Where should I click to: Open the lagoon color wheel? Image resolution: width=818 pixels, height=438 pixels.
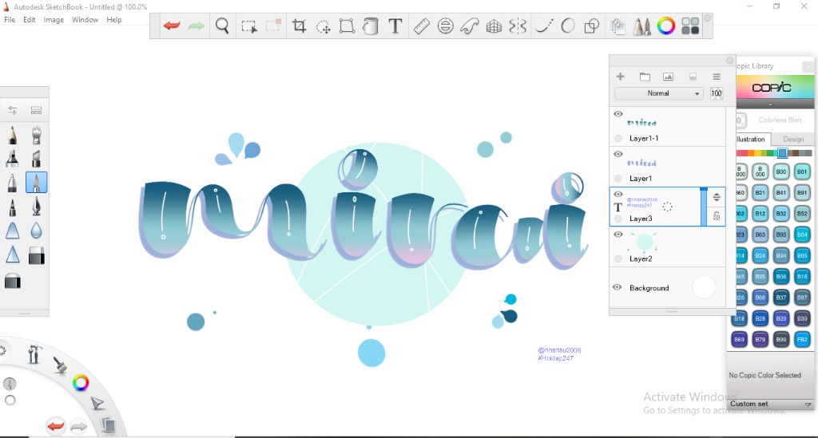pos(81,383)
